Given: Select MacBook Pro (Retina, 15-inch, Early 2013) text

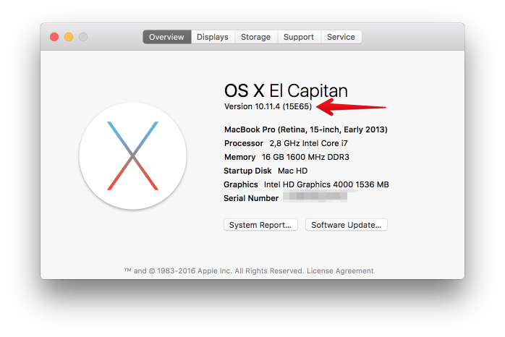Looking at the screenshot, I should click(x=306, y=129).
